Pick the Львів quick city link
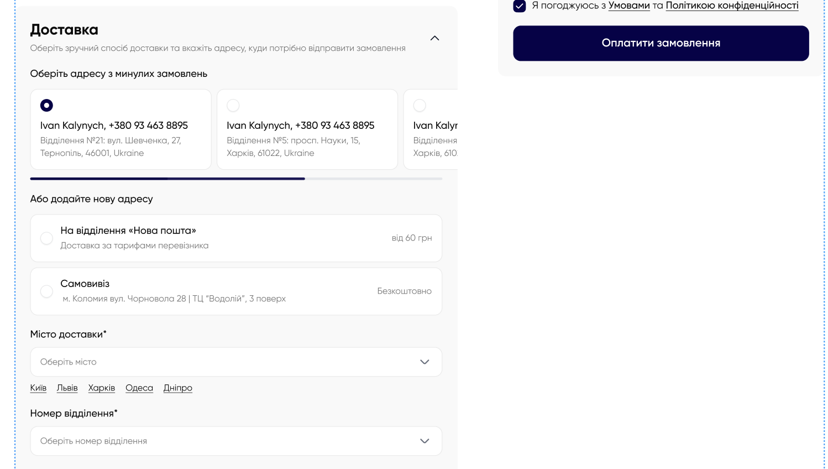 pos(67,388)
